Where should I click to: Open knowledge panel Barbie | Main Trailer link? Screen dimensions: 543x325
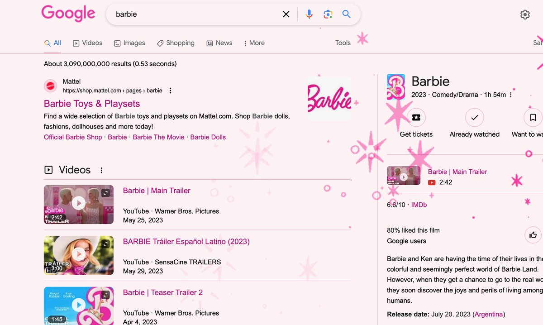tap(457, 172)
